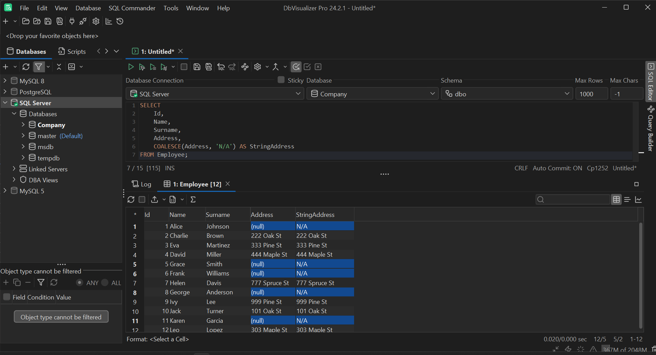Collapse the SQL Server connection node

5,102
